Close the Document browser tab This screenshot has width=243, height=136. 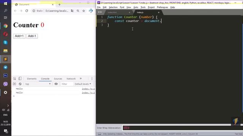(x=53, y=5)
